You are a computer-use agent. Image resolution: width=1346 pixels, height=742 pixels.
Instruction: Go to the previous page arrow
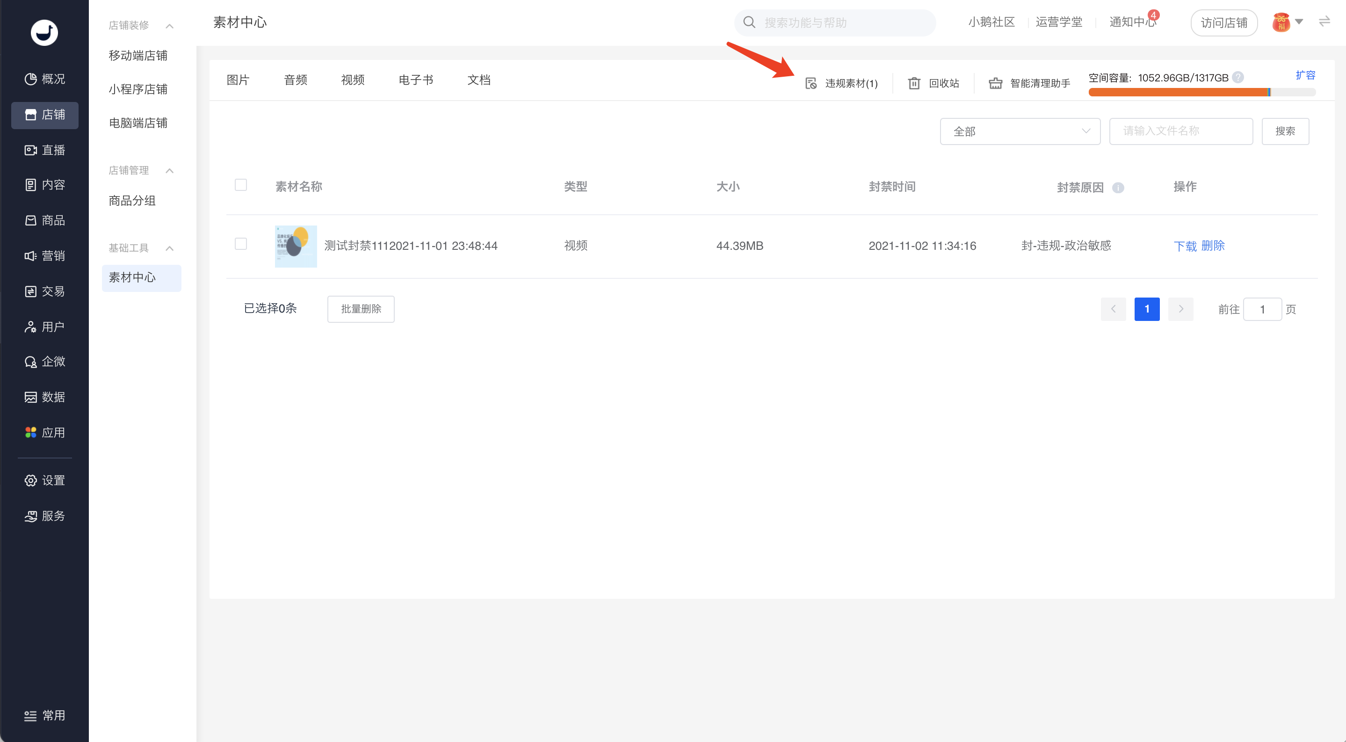[x=1113, y=309]
